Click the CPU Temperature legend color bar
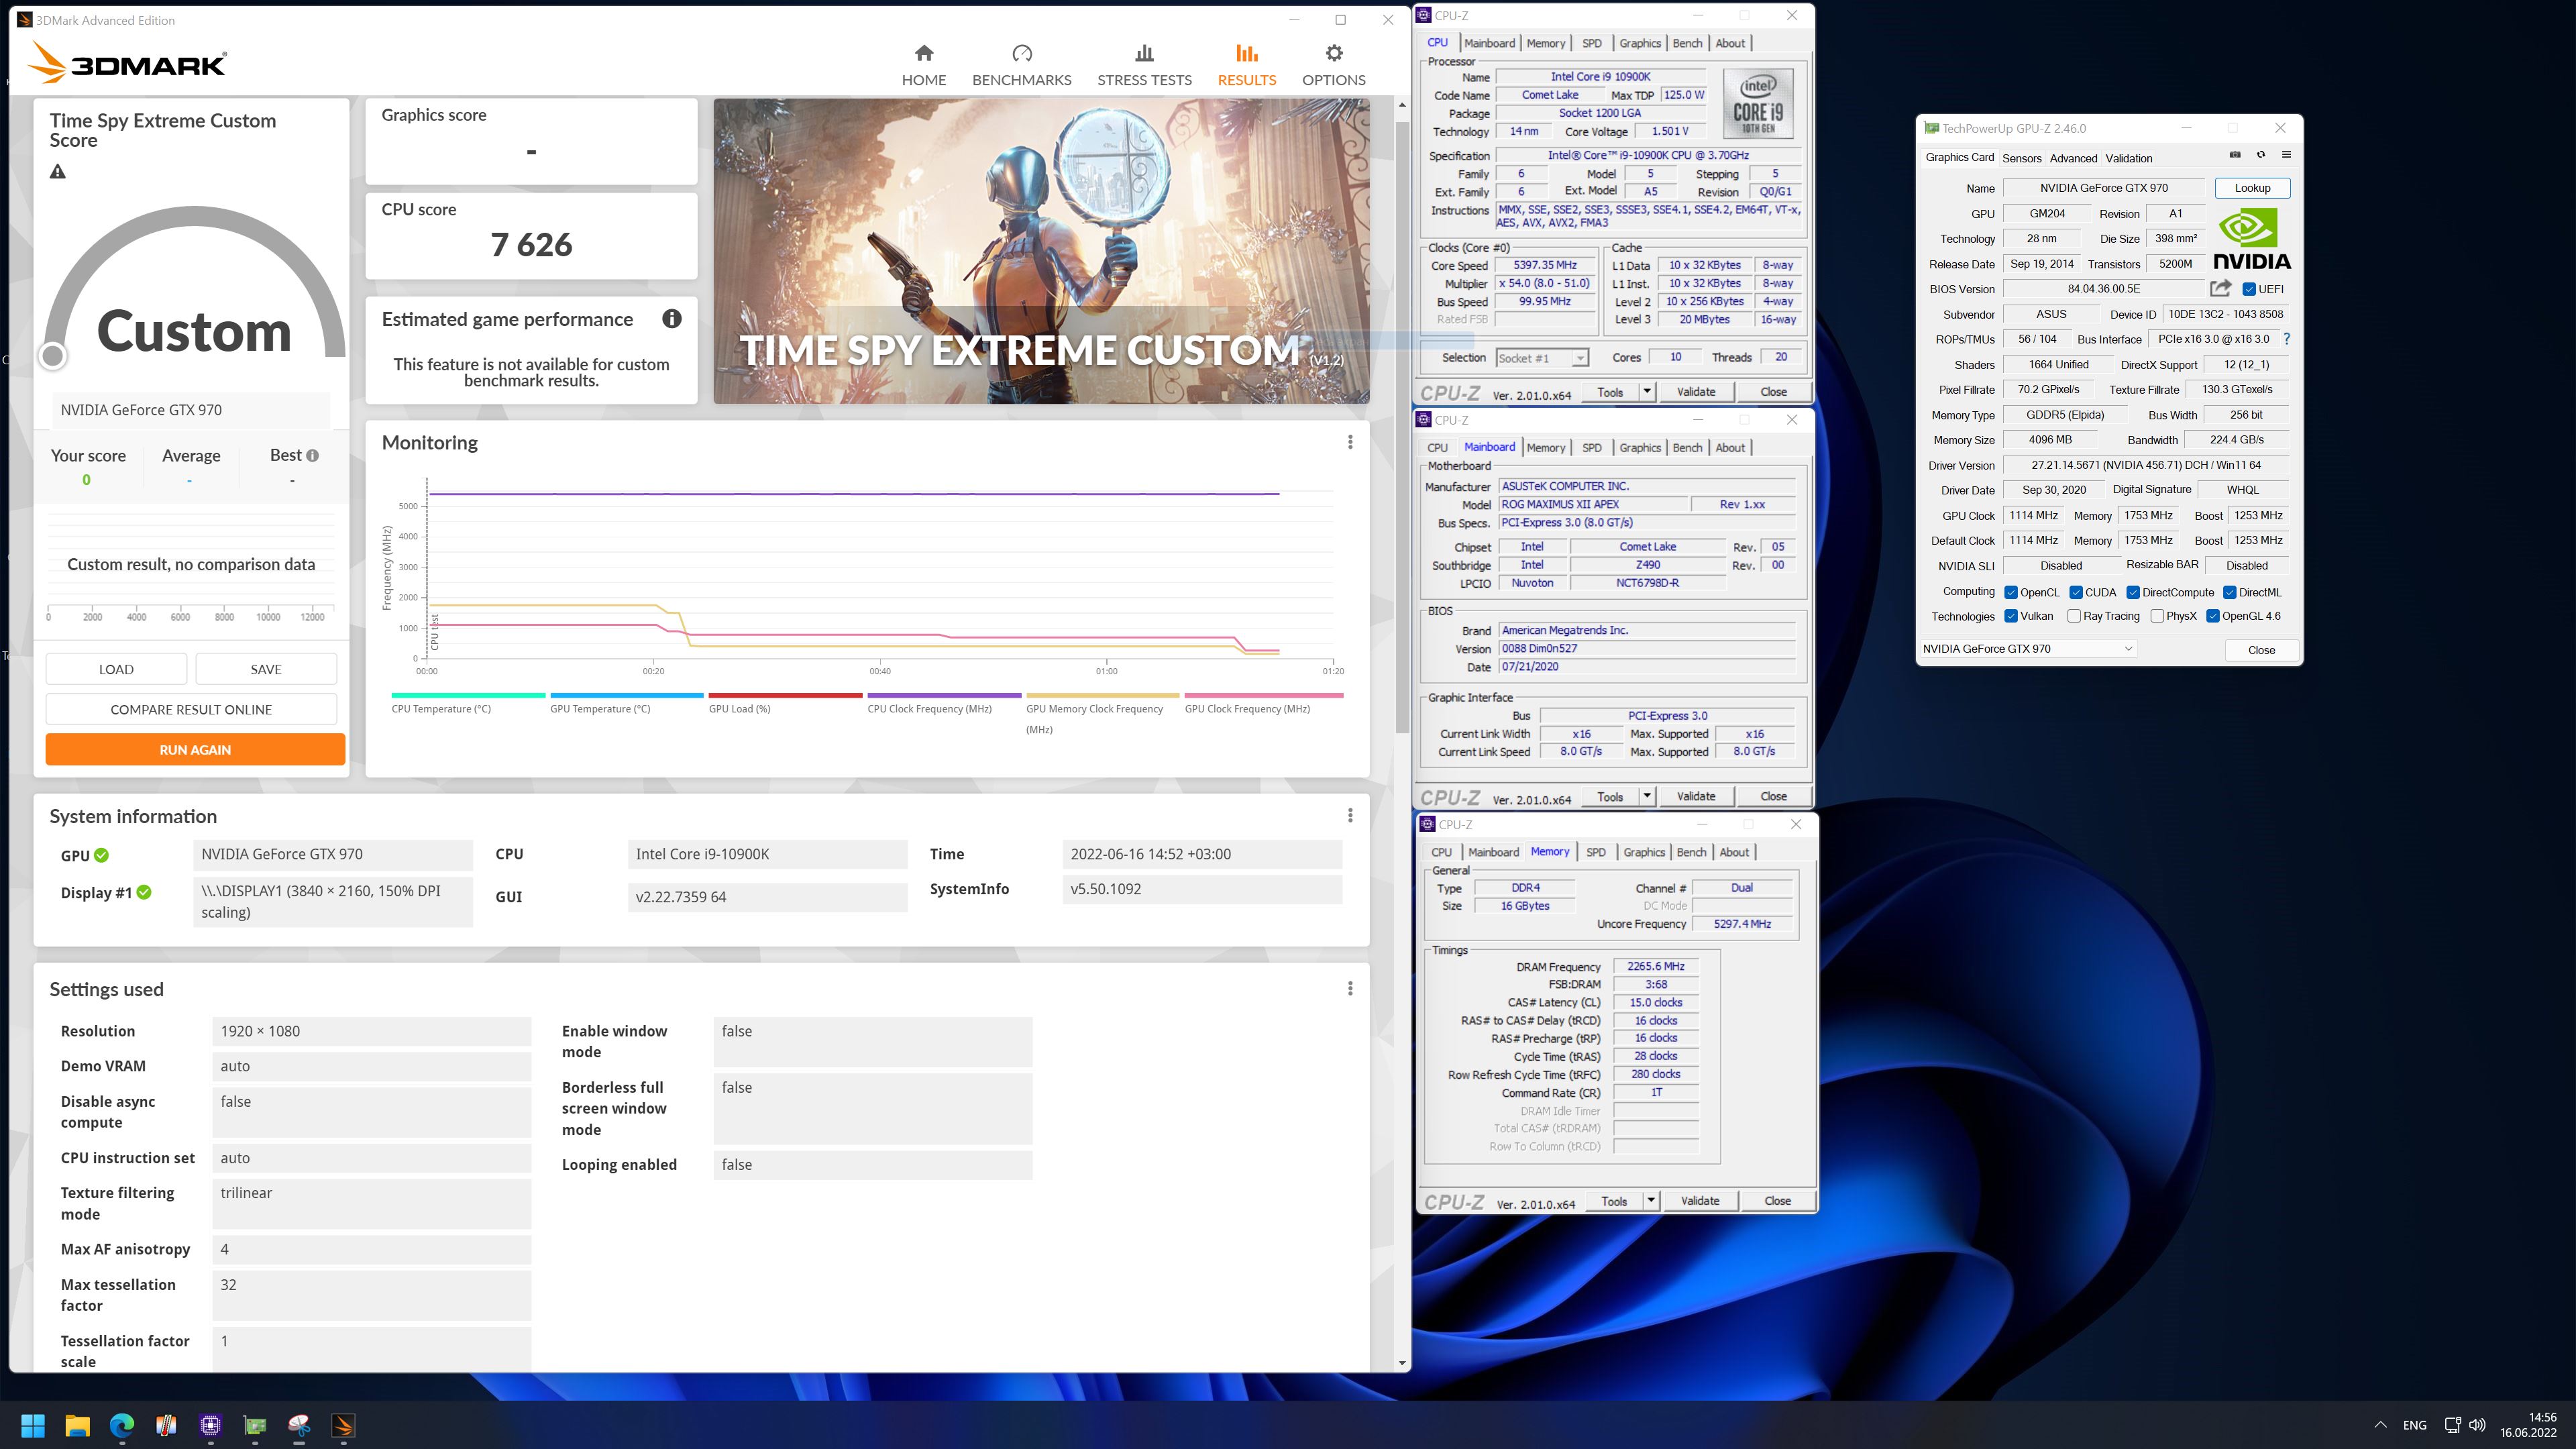The image size is (2576, 1449). point(468,695)
